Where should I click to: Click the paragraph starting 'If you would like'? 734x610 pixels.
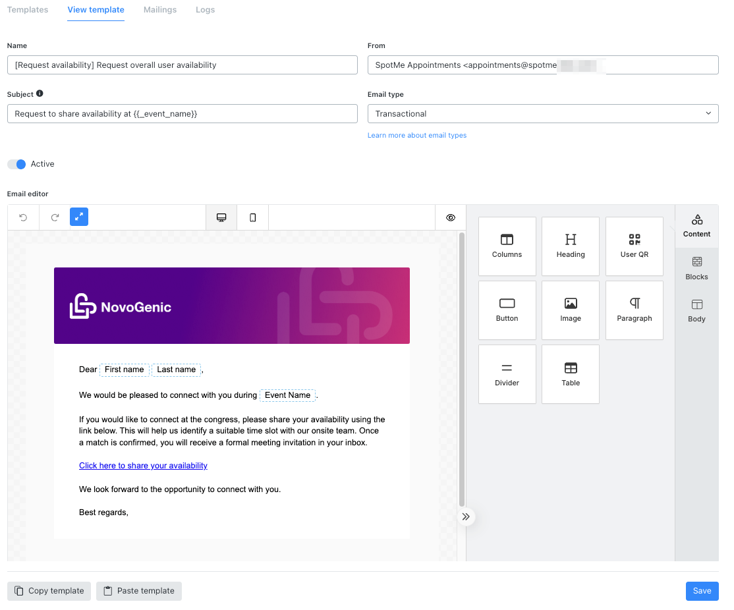[232, 431]
